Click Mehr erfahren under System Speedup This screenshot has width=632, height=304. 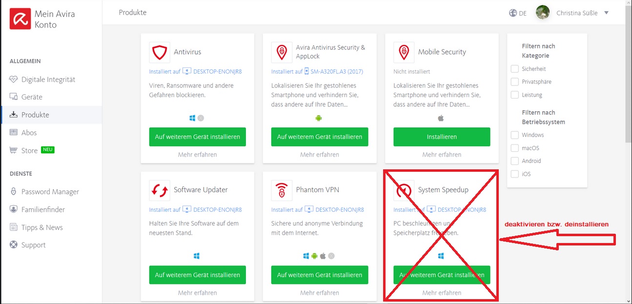pyautogui.click(x=442, y=293)
